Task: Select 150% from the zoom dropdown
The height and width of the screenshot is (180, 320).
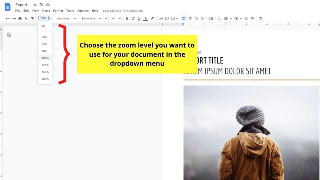Action: tap(45, 72)
